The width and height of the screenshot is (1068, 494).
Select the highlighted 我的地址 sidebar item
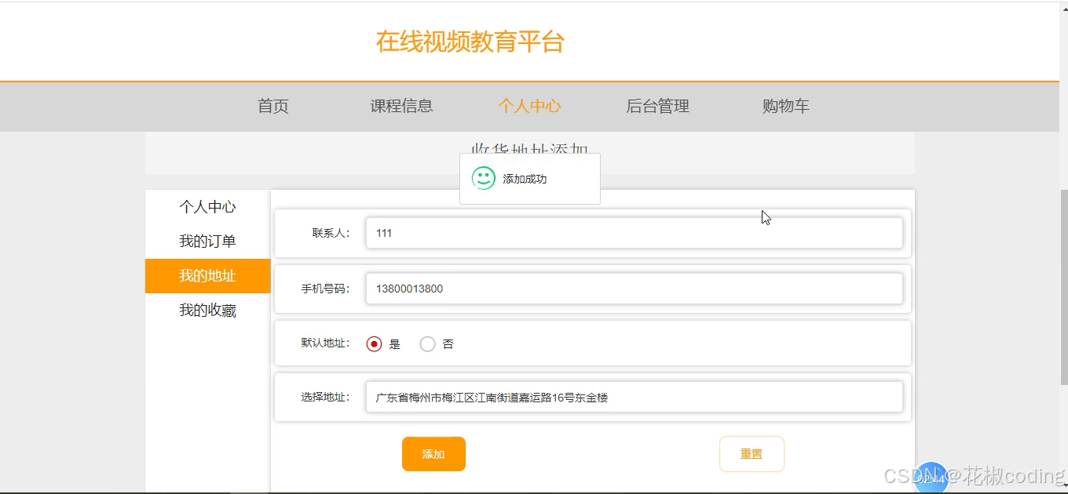207,276
